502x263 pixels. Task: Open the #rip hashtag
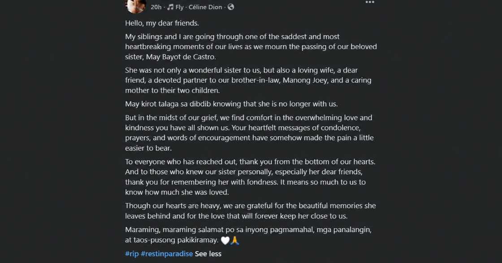click(132, 254)
